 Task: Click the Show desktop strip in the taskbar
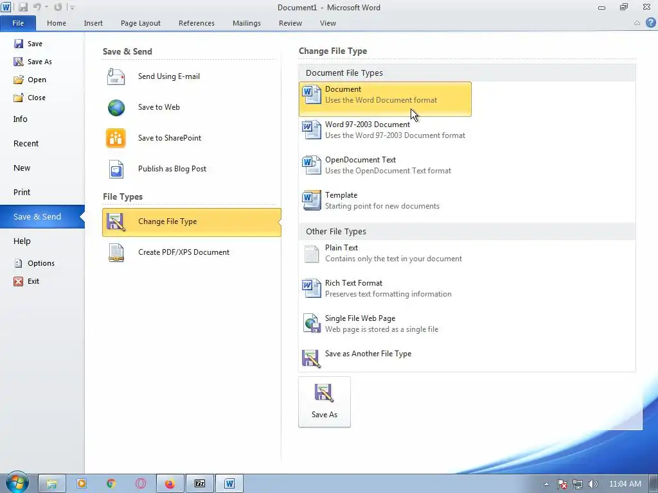click(x=654, y=484)
